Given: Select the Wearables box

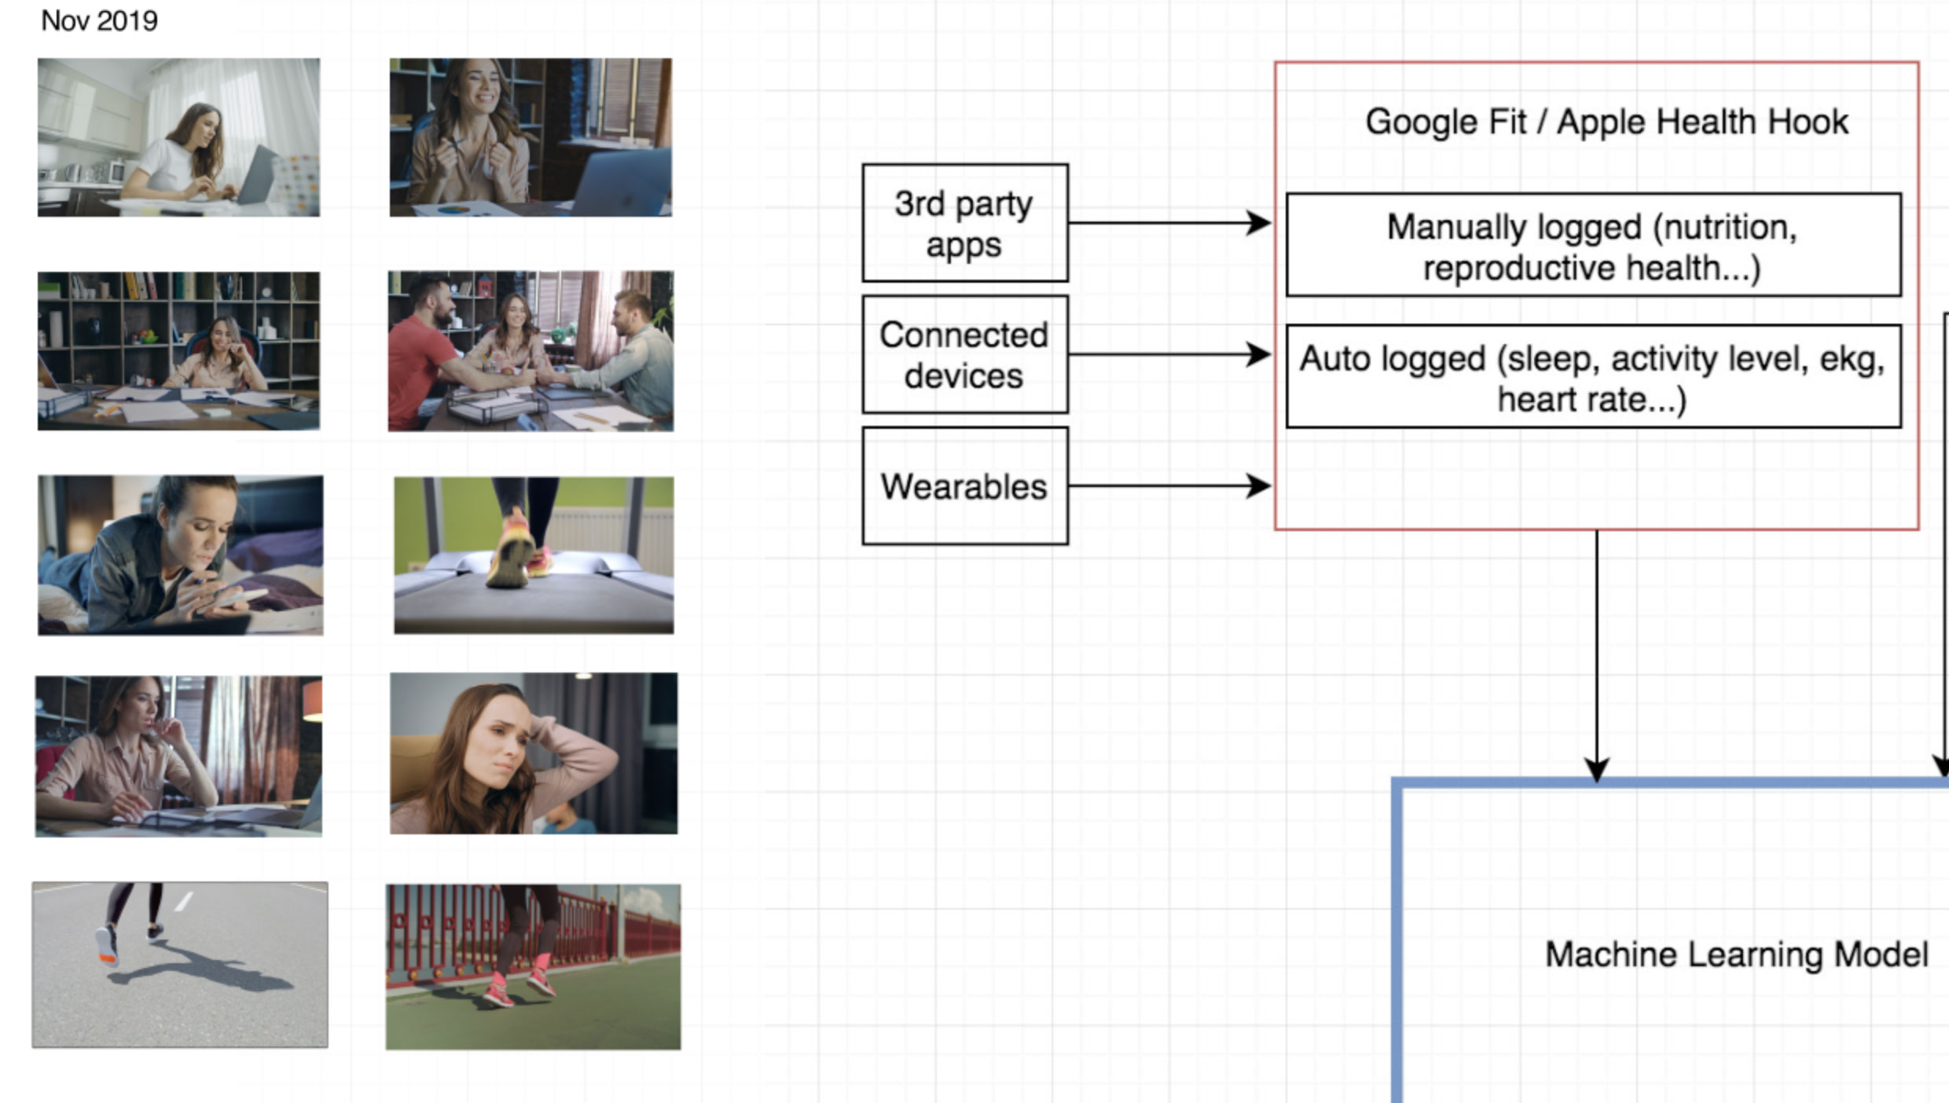Looking at the screenshot, I should [x=964, y=486].
